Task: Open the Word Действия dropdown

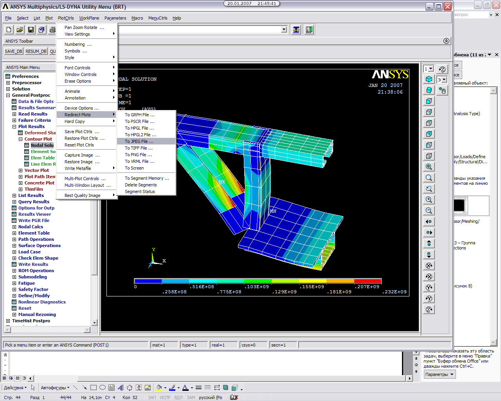Action: [x=15, y=388]
